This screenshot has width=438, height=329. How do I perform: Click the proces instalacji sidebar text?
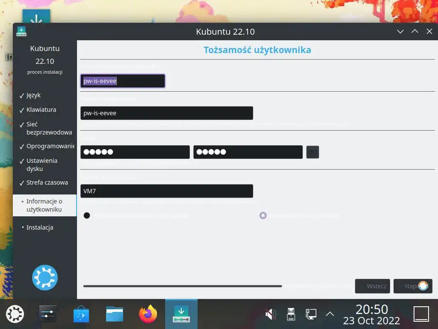(44, 72)
